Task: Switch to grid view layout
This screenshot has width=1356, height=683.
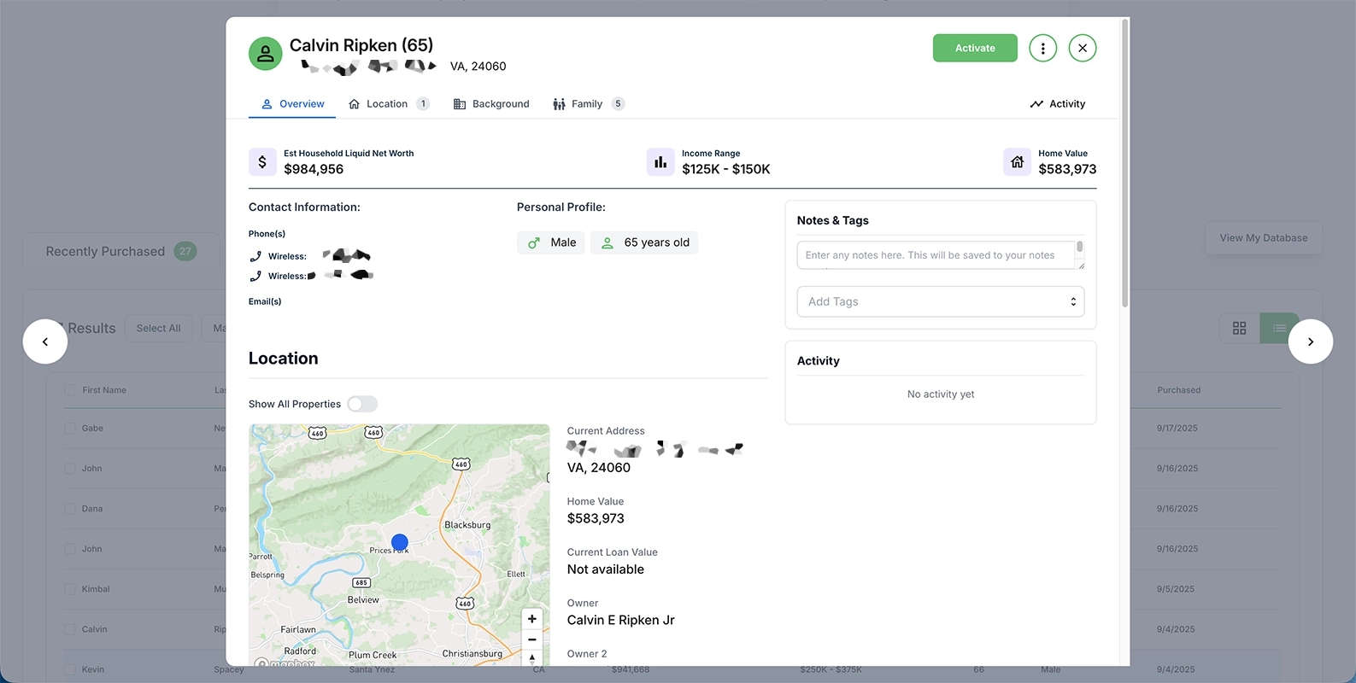Action: (x=1239, y=329)
